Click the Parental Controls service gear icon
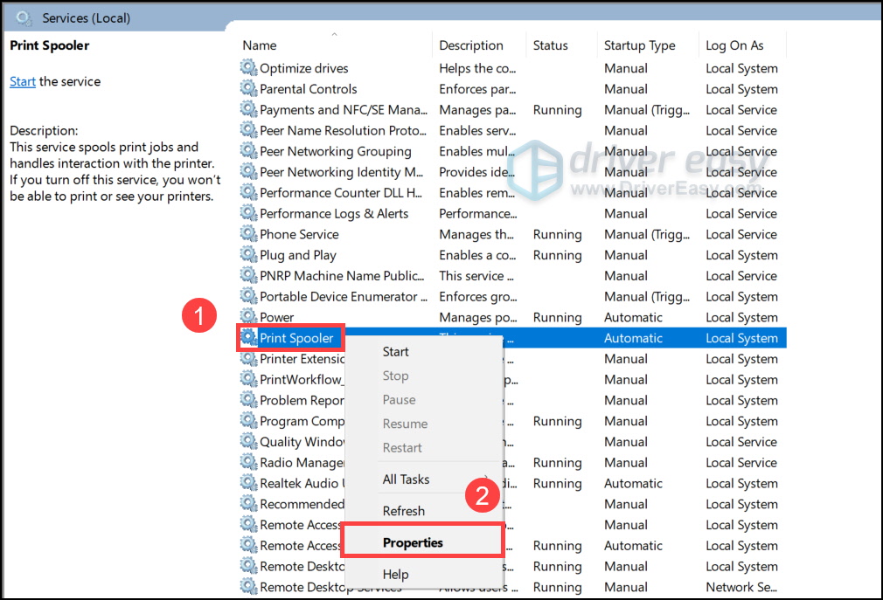Image resolution: width=883 pixels, height=600 pixels. tap(248, 89)
